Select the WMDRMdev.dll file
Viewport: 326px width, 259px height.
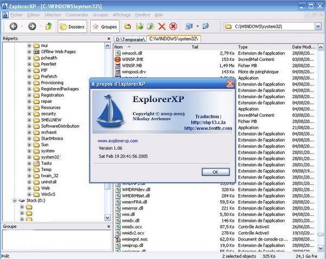click(136, 190)
